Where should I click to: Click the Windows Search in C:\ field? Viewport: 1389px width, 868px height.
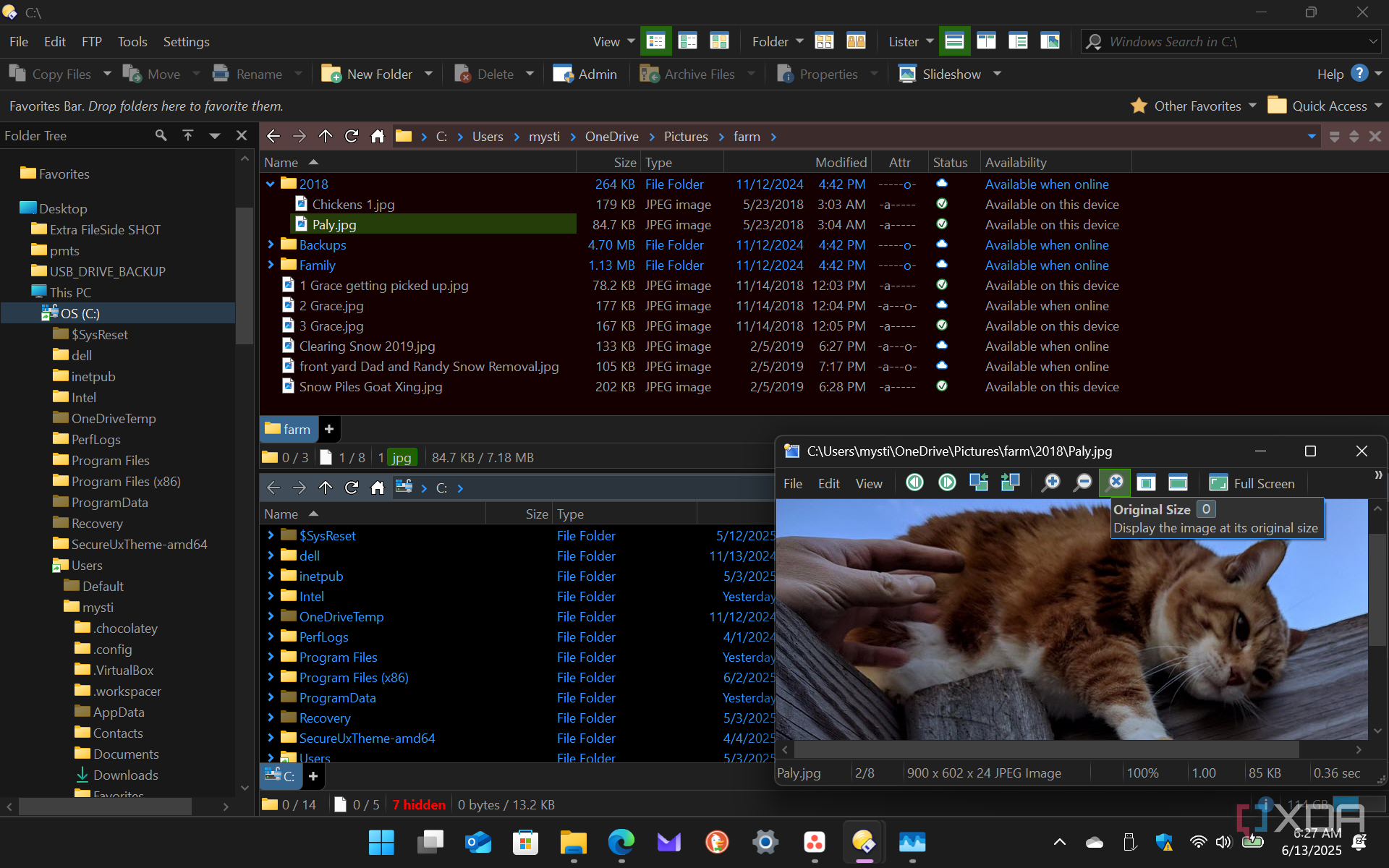pos(1231,41)
